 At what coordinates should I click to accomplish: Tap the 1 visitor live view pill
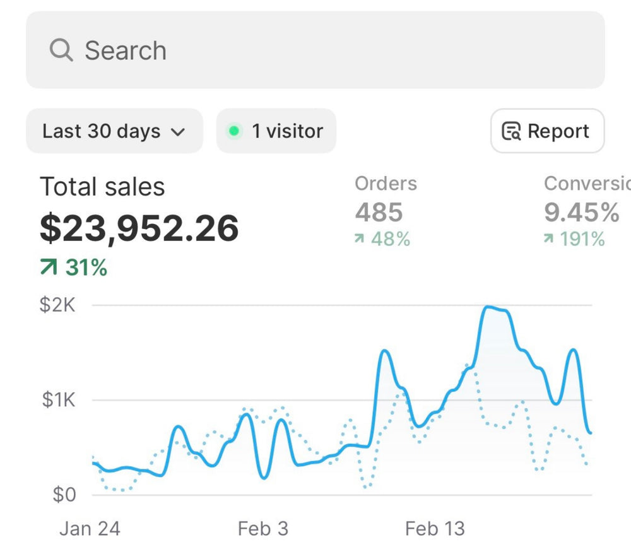(x=276, y=131)
